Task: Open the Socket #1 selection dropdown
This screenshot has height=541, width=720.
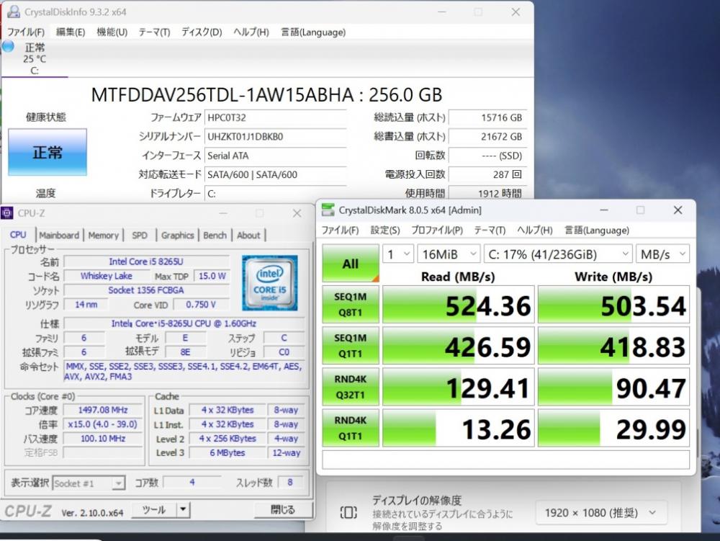Action: pos(89,483)
